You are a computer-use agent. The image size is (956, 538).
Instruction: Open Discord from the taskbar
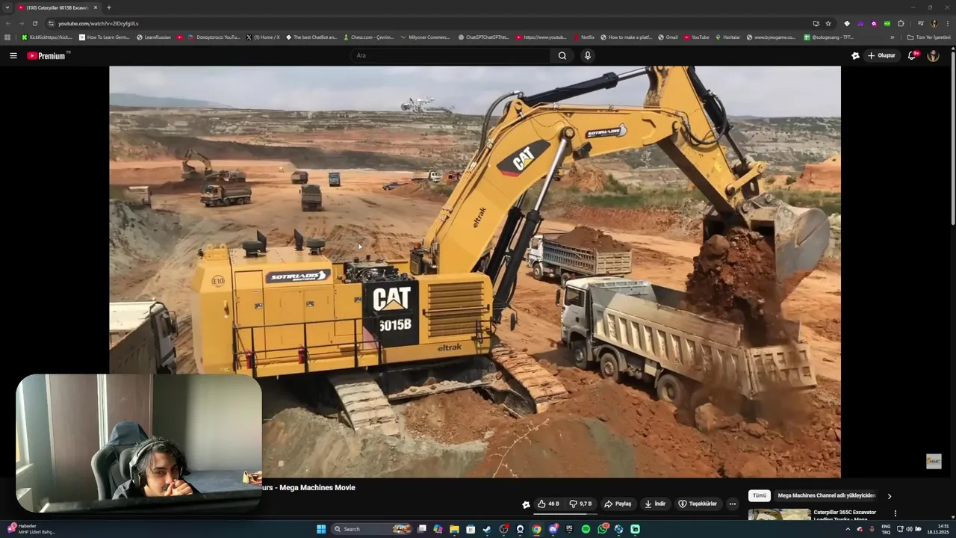pos(553,529)
